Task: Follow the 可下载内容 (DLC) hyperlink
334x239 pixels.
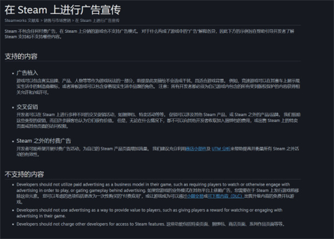Action: click(226, 196)
